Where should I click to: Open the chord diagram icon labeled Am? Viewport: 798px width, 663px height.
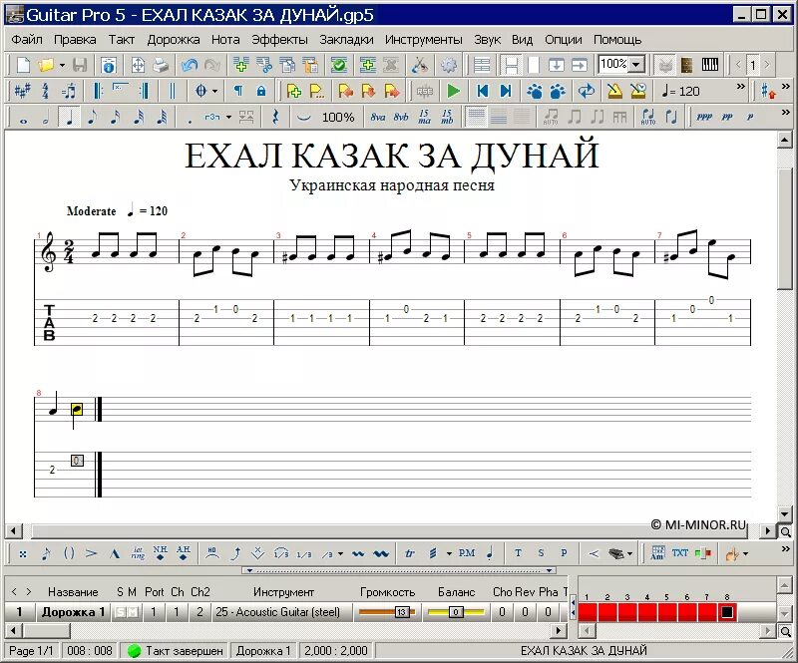(x=657, y=553)
